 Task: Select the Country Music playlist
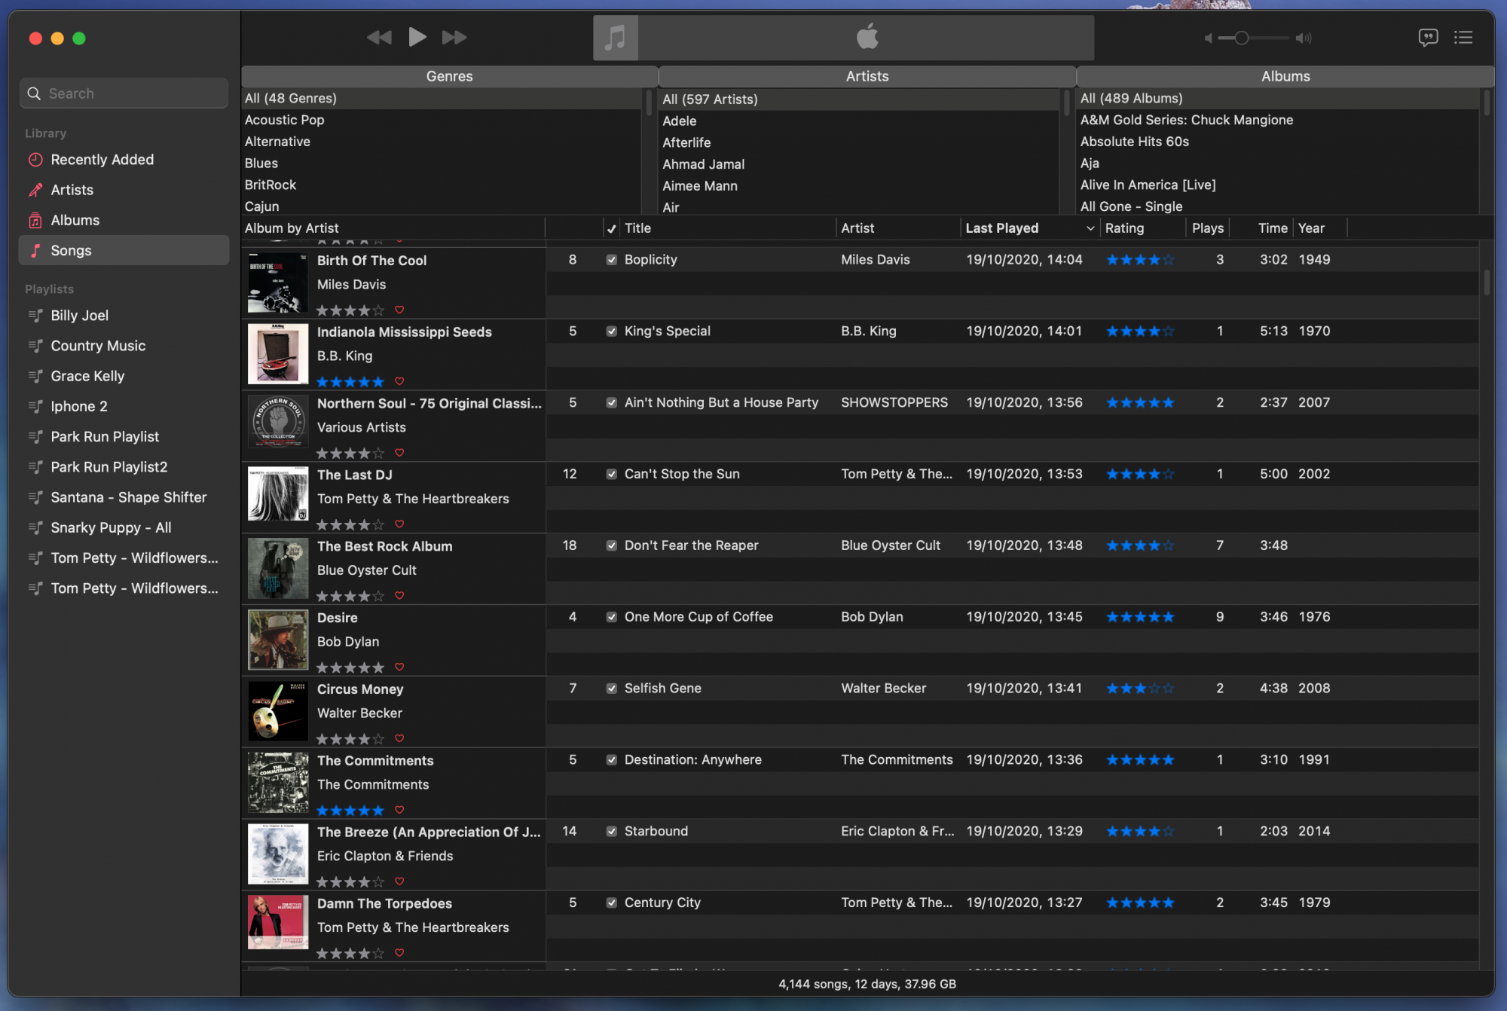98,346
